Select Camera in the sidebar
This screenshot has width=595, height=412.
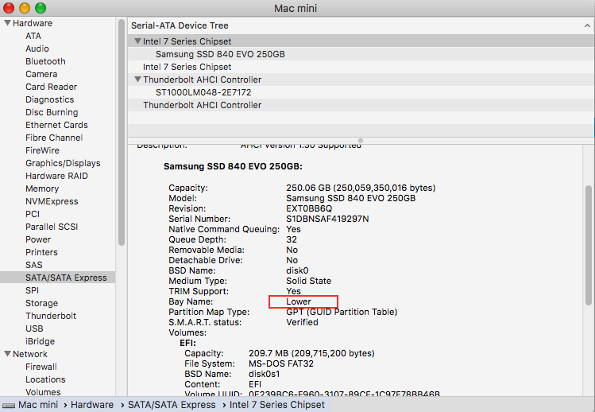click(x=41, y=74)
